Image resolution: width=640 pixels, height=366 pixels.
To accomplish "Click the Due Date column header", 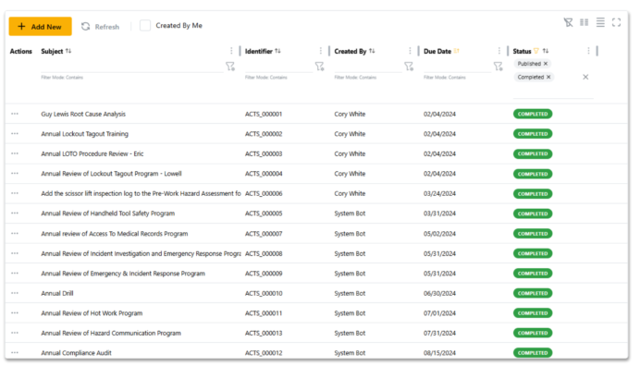I will (x=437, y=51).
